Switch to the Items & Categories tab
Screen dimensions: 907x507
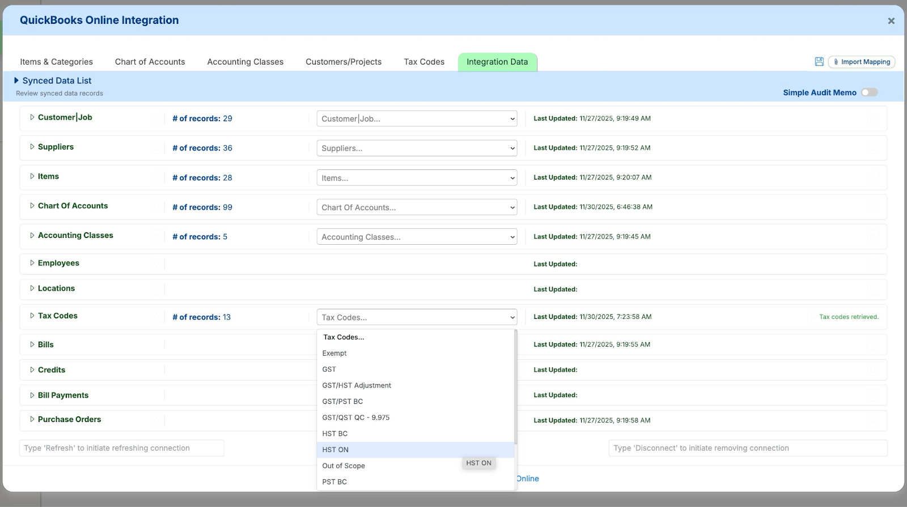[x=56, y=62]
